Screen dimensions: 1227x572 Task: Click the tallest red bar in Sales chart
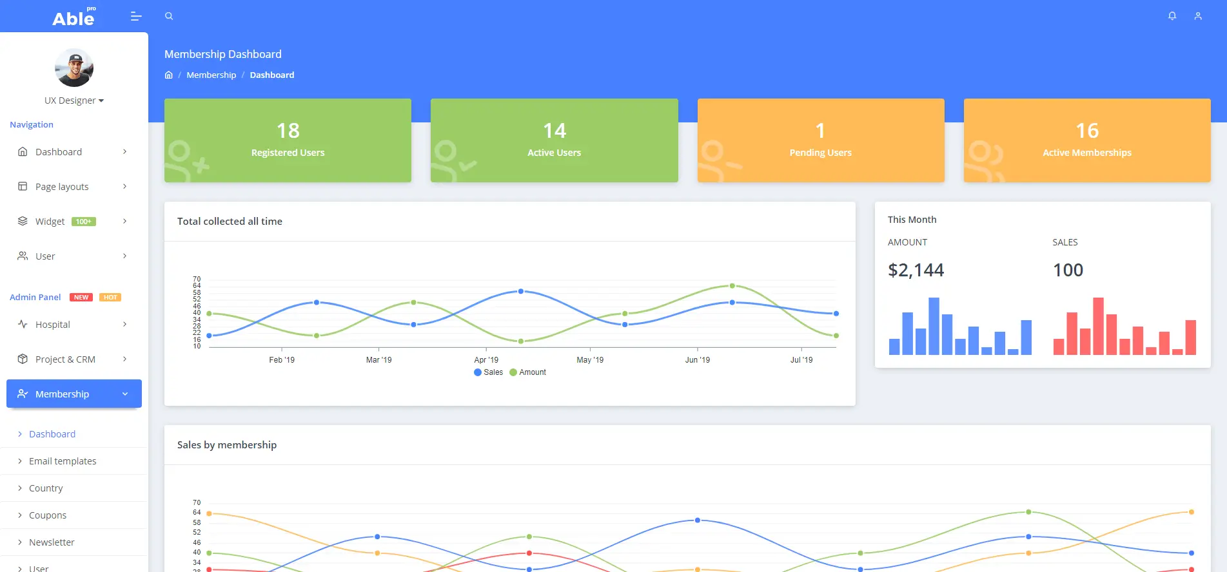pyautogui.click(x=1099, y=326)
